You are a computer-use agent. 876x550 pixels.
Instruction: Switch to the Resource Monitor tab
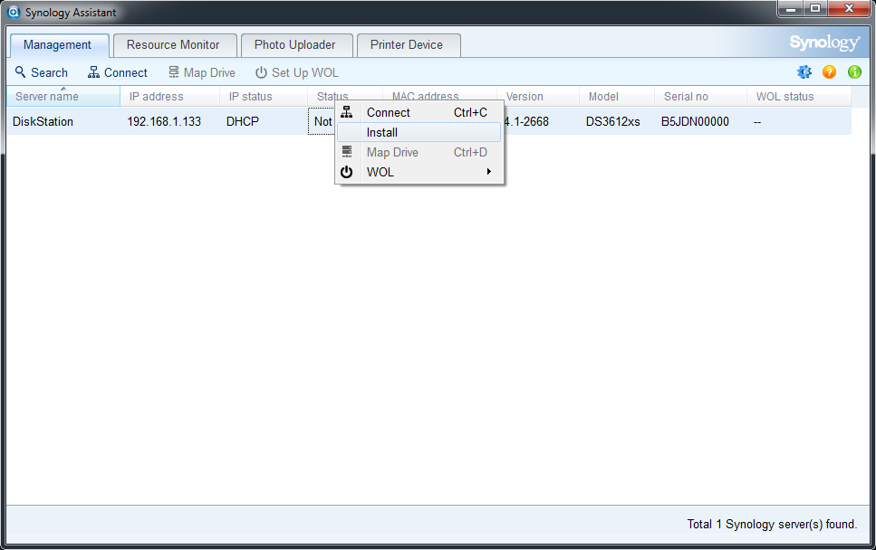pos(173,44)
